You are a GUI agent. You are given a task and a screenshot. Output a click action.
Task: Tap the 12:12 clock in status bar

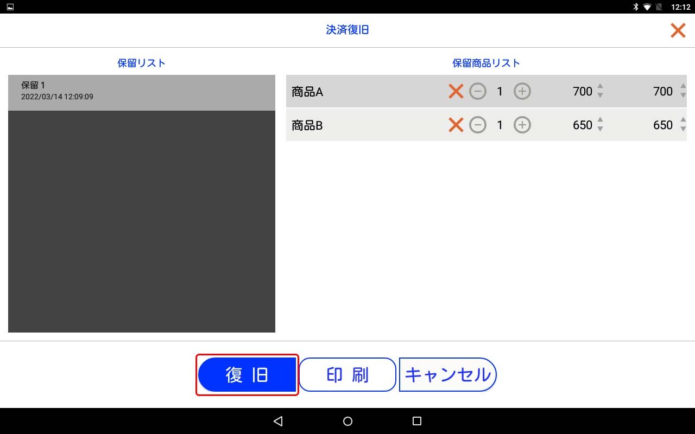pos(680,7)
